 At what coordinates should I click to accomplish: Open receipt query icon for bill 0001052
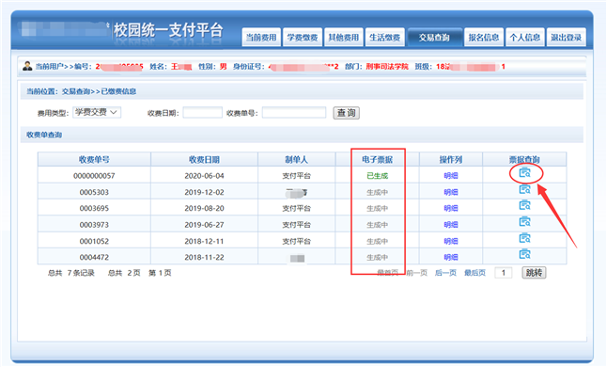click(x=524, y=238)
